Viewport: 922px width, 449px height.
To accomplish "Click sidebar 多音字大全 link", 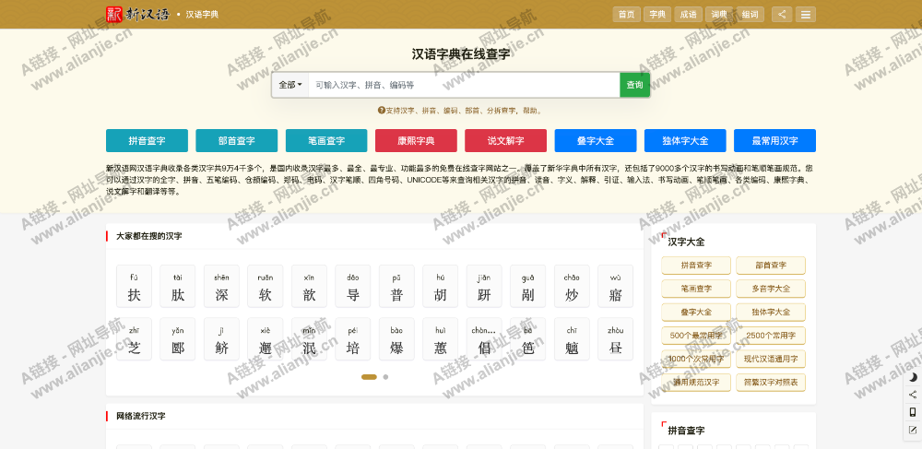I will tap(771, 289).
